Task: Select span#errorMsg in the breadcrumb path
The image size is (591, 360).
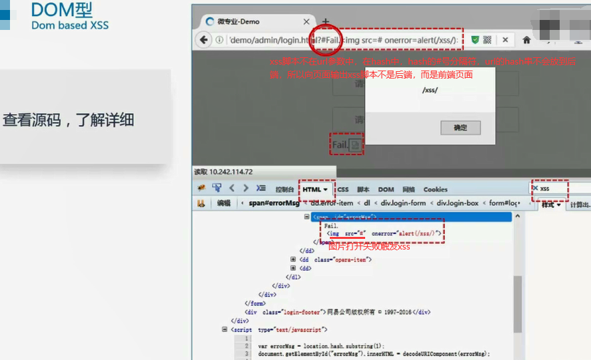Action: click(x=274, y=203)
